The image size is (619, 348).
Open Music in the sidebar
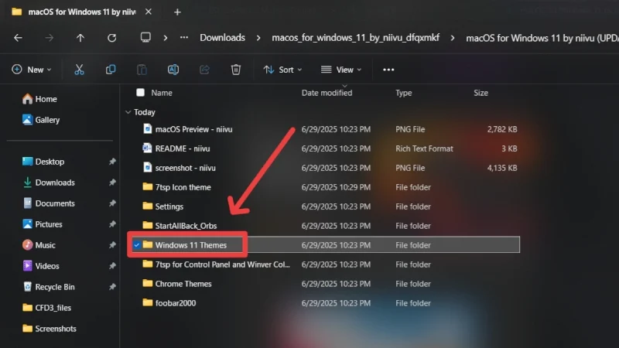click(39, 245)
